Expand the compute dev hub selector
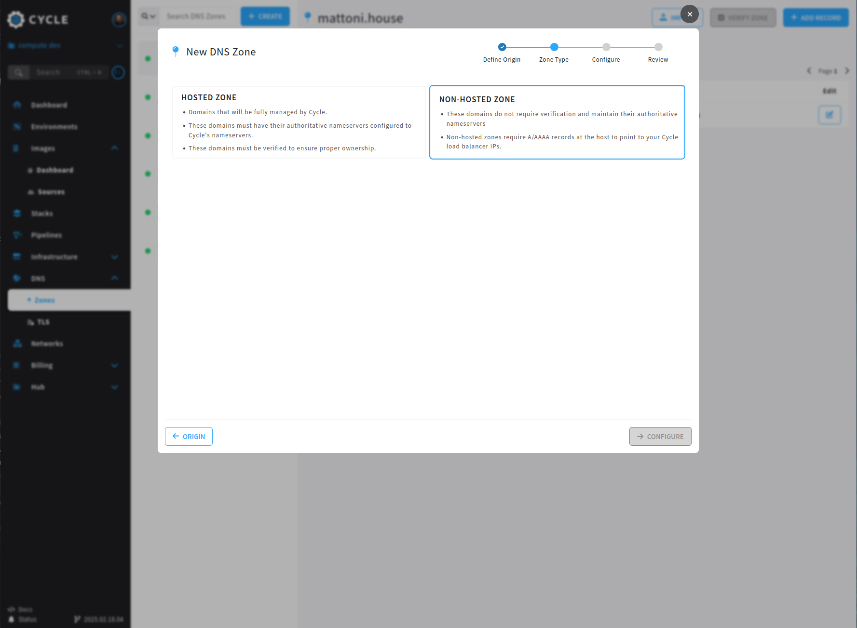The width and height of the screenshot is (857, 628). [x=65, y=45]
